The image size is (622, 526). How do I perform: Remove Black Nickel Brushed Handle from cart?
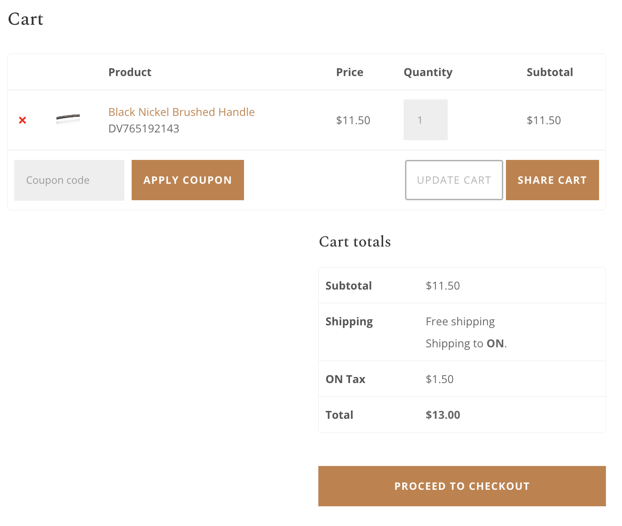(22, 120)
